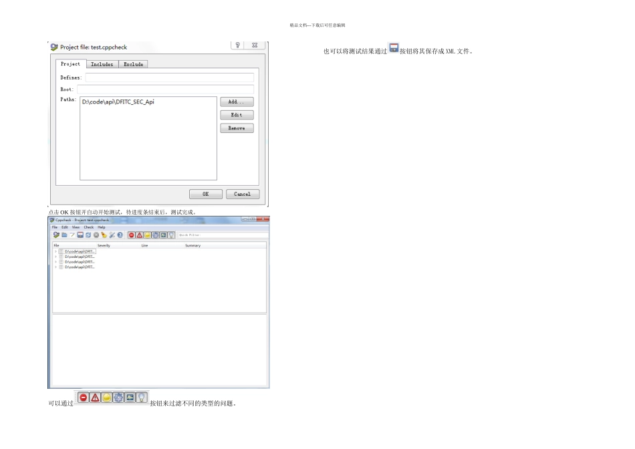Viewport: 635px width, 449px height.
Task: Click the blue help question-mark icon in toolbar
Action: coord(120,235)
